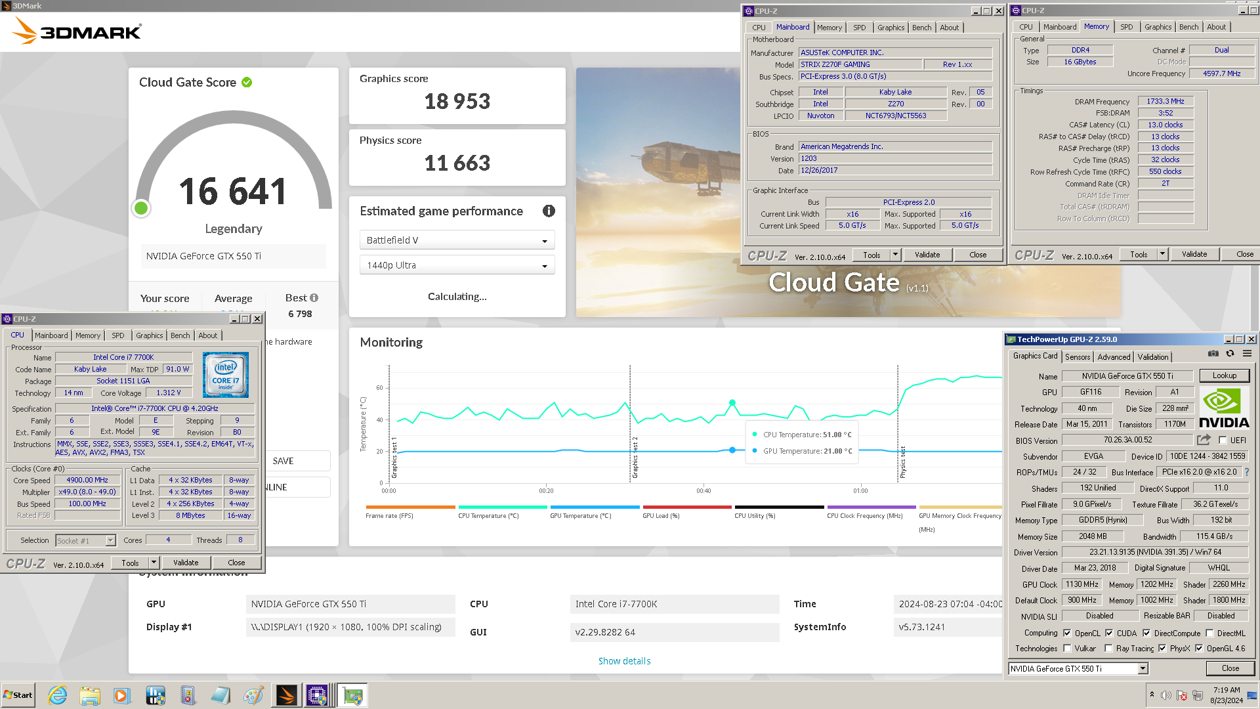Open the Socket #1 selection dropdown
The image size is (1260, 709).
coord(85,540)
